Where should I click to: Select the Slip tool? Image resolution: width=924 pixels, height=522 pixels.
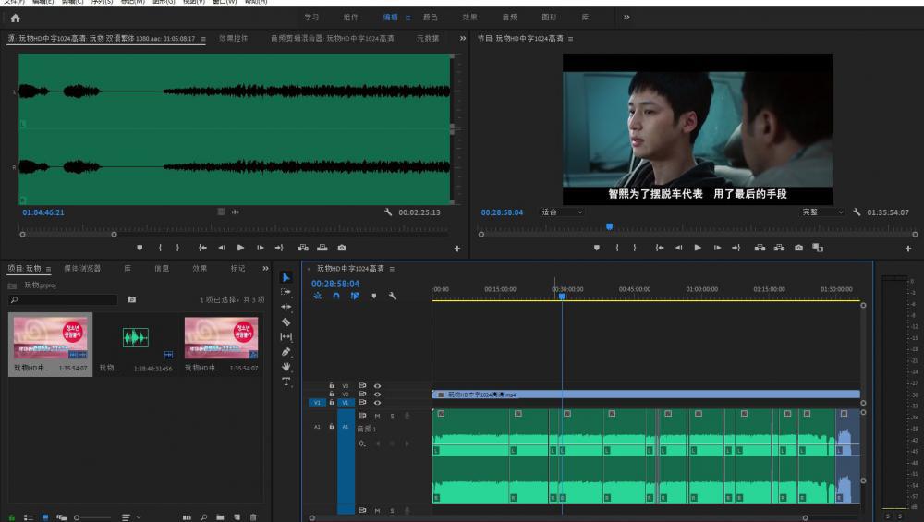click(286, 337)
